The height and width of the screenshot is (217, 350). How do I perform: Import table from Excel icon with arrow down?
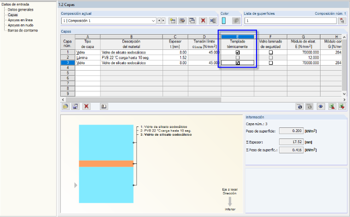point(342,107)
